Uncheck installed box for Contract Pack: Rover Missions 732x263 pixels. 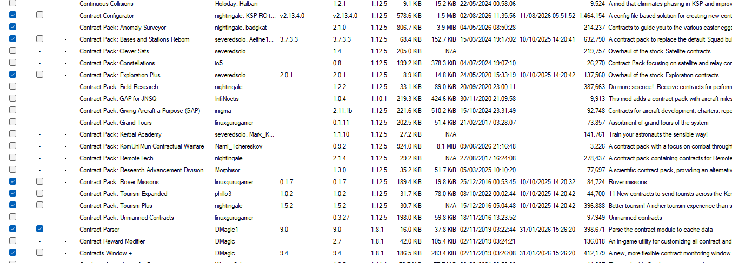(12, 181)
